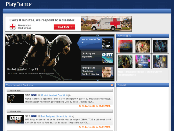Open the bottom-left PlayFrance TV video thumbnail

(x=125, y=62)
